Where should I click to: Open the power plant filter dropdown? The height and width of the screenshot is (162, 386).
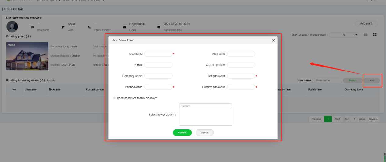(x=344, y=35)
